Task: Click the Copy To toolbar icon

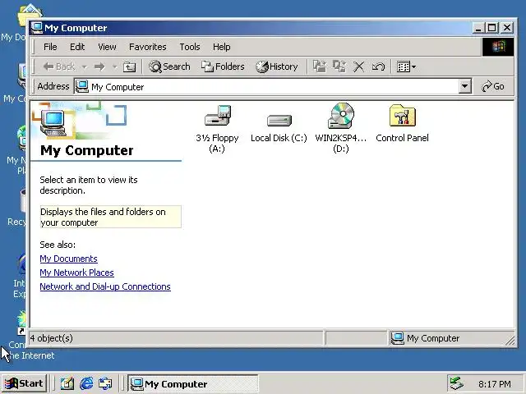Action: click(x=339, y=66)
